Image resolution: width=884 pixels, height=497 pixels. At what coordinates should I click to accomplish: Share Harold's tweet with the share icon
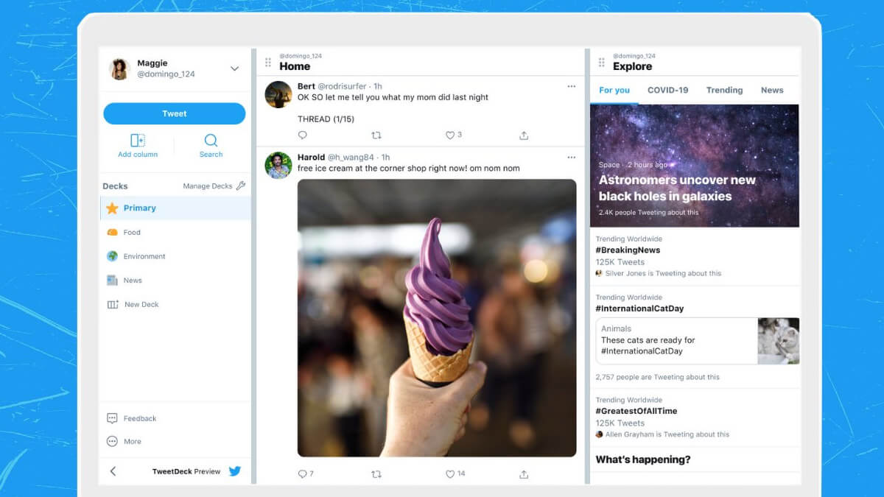point(524,474)
